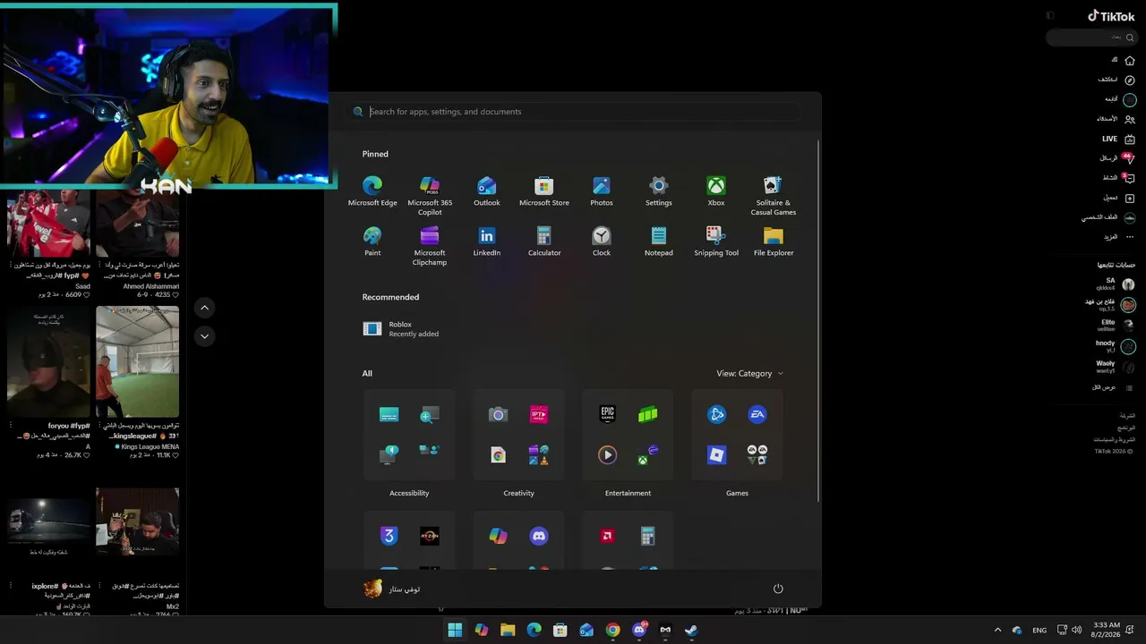Open TikTok LIVE in the sidebar

[x=1118, y=139]
